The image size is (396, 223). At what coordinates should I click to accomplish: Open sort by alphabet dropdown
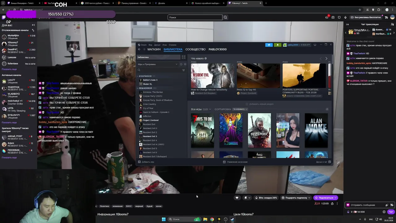(x=240, y=109)
